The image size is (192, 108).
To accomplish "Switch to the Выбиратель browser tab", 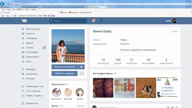I will [11, 7].
